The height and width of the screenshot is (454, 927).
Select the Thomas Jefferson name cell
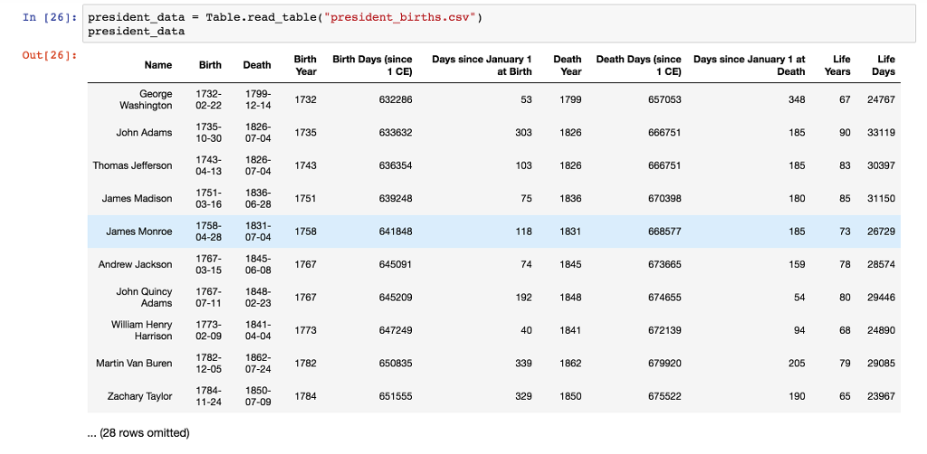132,166
